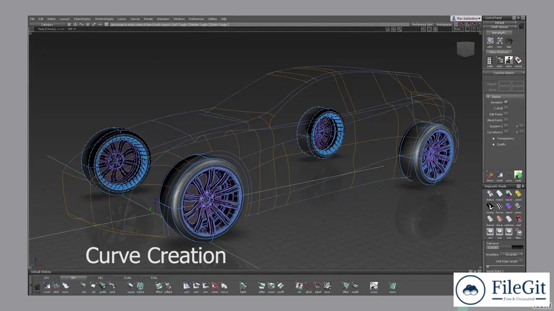Enable the Cv/Hull checkbox

506,108
